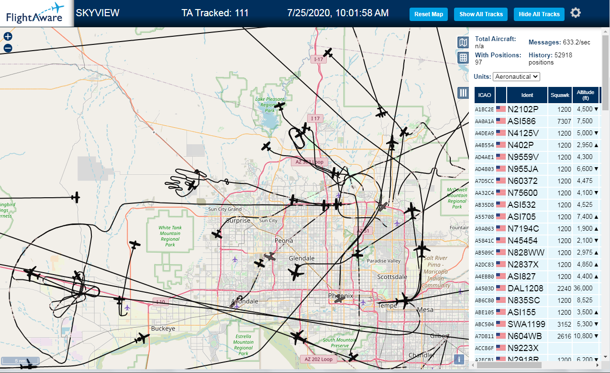The height and width of the screenshot is (373, 610).
Task: Collapse sidebar with the three-bar icon
Action: pyautogui.click(x=463, y=93)
